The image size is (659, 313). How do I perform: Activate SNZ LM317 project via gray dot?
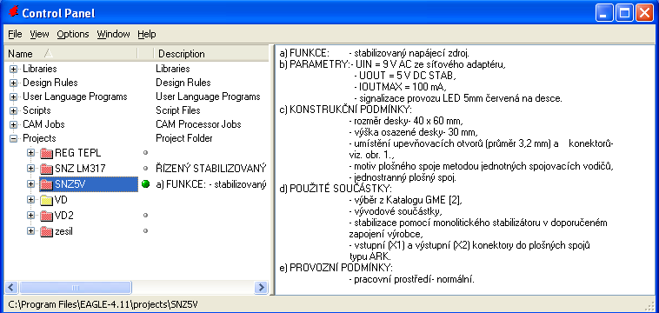(146, 169)
